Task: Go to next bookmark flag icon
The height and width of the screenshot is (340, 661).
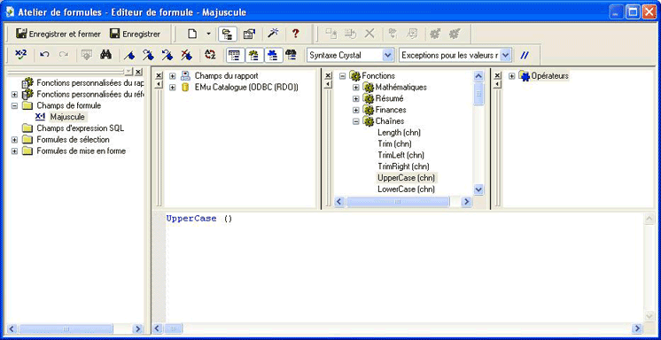Action: 148,55
